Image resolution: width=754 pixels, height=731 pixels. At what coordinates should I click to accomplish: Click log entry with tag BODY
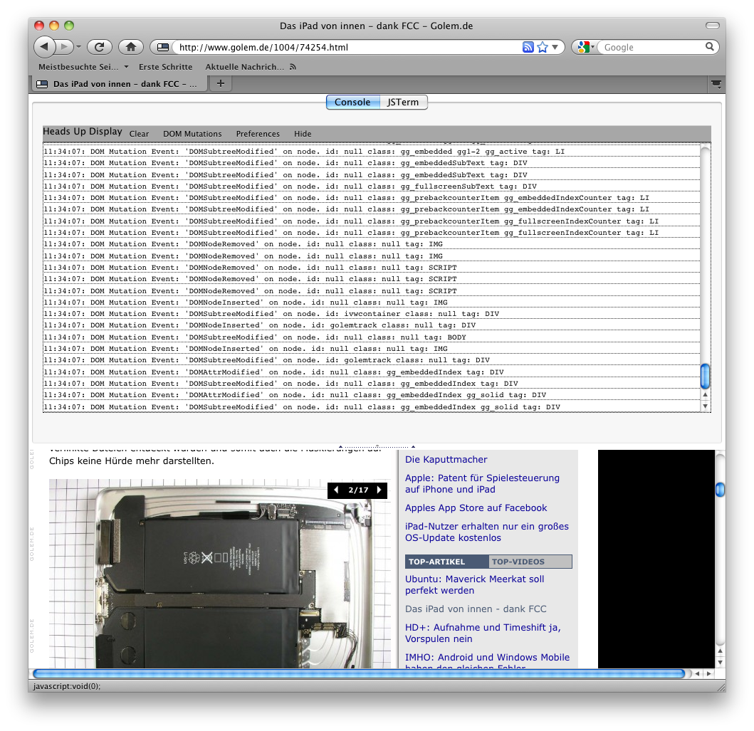(371, 337)
